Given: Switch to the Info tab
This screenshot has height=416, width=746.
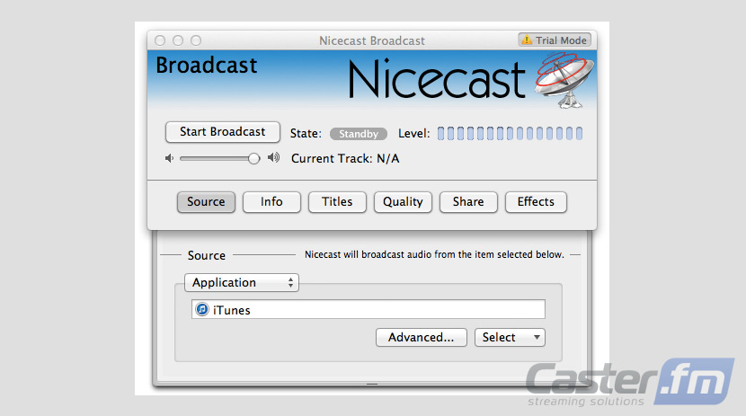Looking at the screenshot, I should click(271, 202).
